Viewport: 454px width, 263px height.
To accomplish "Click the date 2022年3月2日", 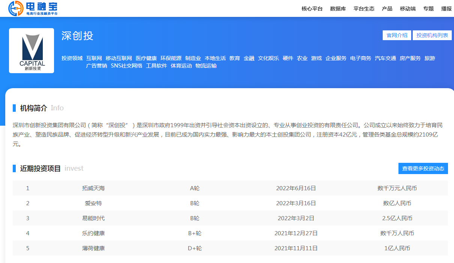I will point(296,218).
